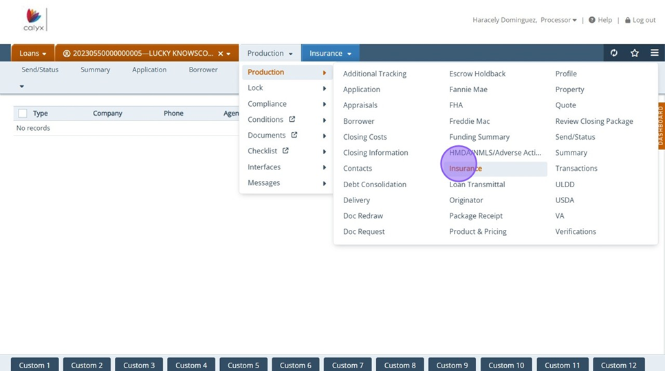Close the loan tab with X icon
Screen dimensions: 665x371
220,54
